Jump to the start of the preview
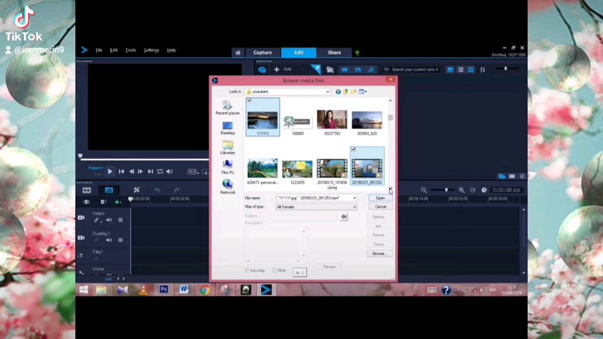 click(x=121, y=171)
